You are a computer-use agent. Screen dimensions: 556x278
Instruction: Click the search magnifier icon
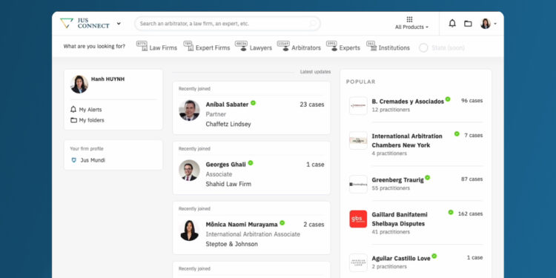click(x=312, y=24)
